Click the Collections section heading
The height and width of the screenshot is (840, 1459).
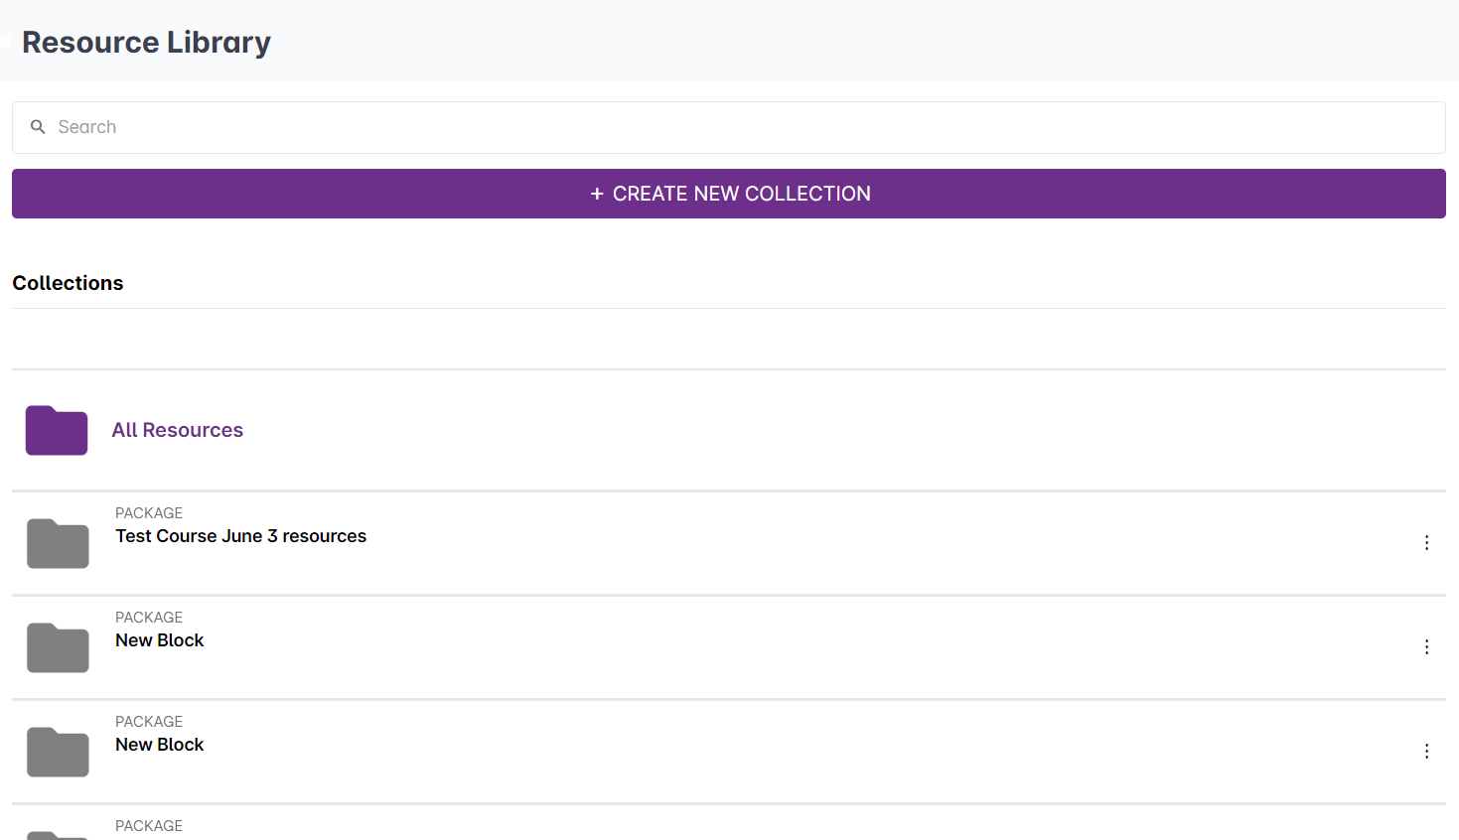[x=68, y=283]
